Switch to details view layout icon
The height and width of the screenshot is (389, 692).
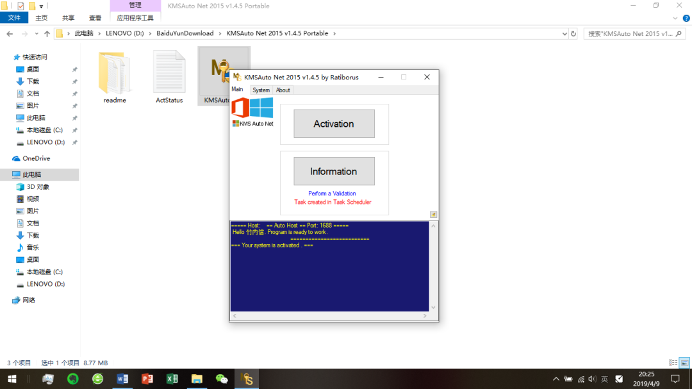tap(673, 363)
